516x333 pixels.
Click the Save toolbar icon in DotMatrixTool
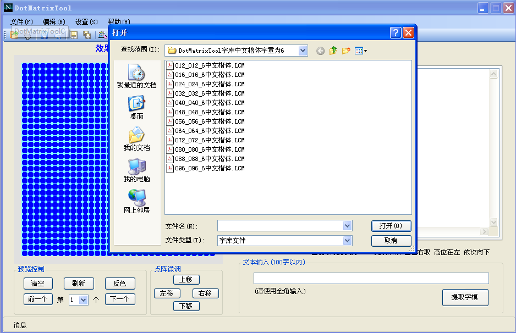tap(74, 34)
